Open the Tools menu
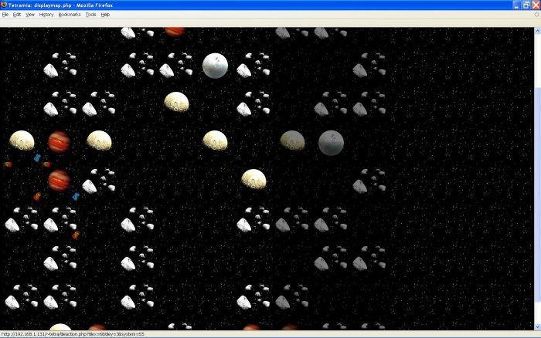Screen dimensions: 541x338 pos(91,15)
